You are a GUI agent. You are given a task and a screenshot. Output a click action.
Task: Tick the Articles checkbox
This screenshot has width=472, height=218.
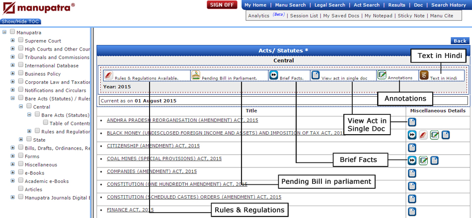(20, 188)
